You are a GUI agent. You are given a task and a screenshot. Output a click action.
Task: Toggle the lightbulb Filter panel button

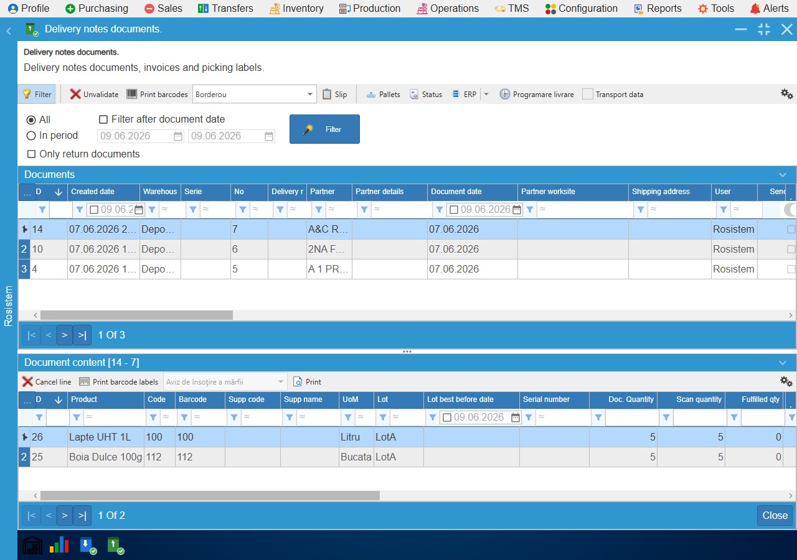(37, 94)
